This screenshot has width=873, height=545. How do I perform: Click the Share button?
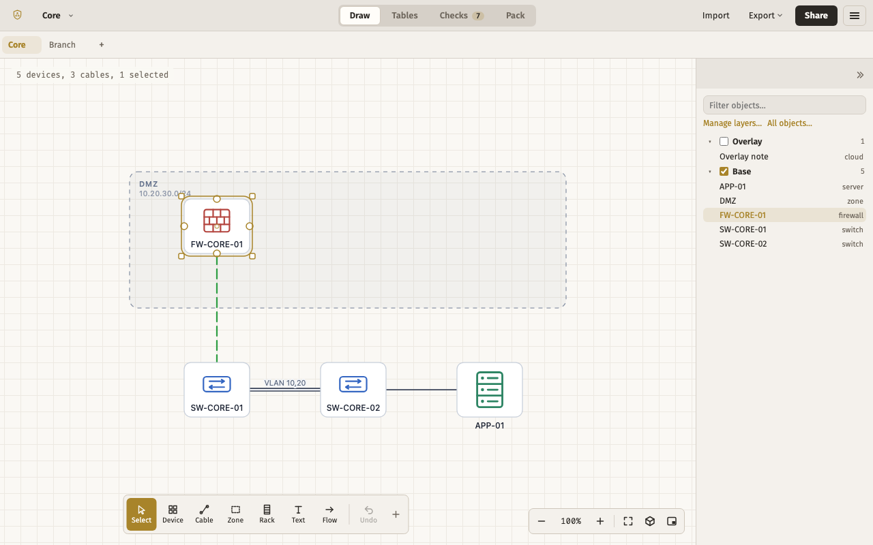tap(816, 16)
